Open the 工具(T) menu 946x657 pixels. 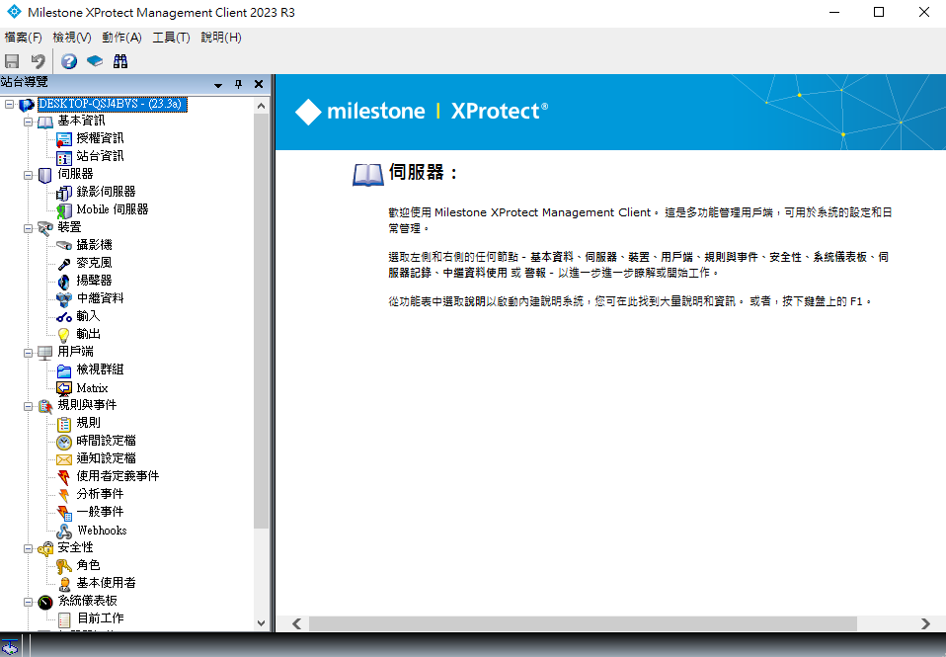[x=172, y=38]
